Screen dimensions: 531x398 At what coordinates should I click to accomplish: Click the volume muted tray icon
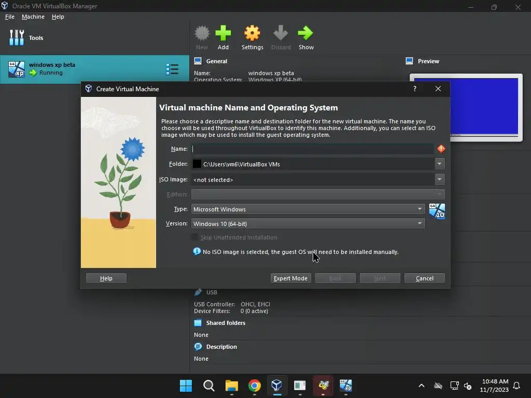468,386
